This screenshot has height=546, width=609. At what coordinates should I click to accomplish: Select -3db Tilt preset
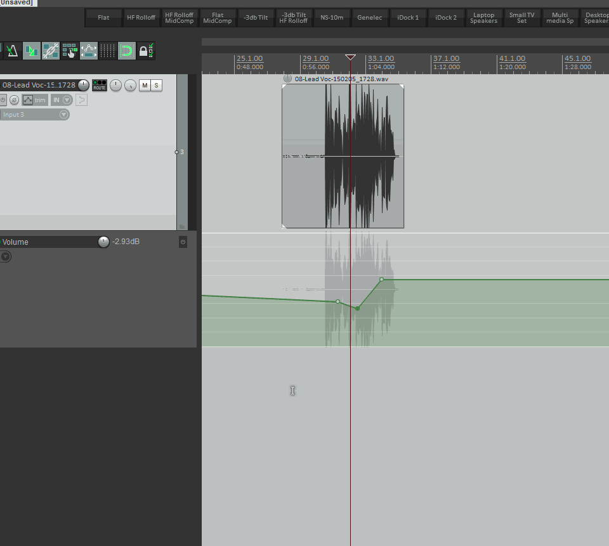[x=256, y=18]
